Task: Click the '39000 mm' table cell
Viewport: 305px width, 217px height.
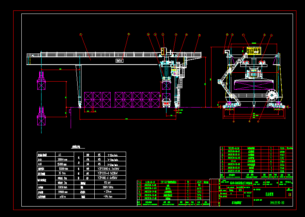Action: coord(64,192)
